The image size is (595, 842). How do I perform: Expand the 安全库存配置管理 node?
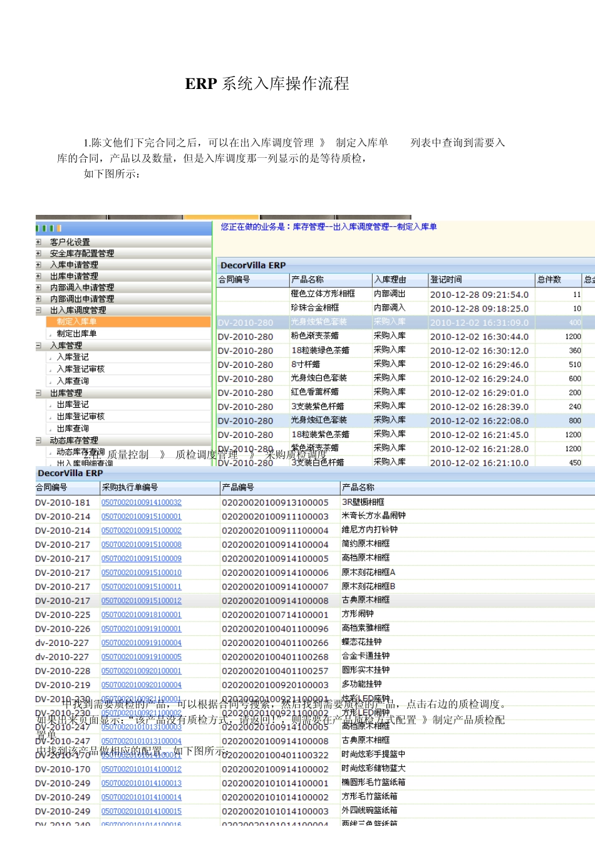pyautogui.click(x=38, y=253)
